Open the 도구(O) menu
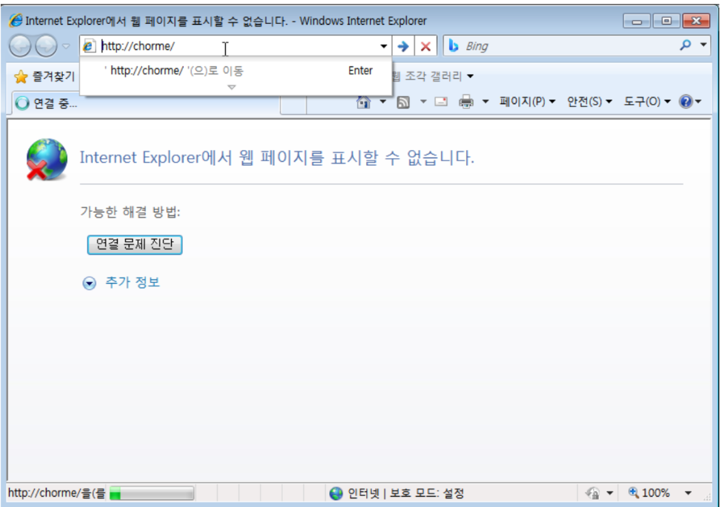Image resolution: width=720 pixels, height=507 pixels. pyautogui.click(x=647, y=101)
